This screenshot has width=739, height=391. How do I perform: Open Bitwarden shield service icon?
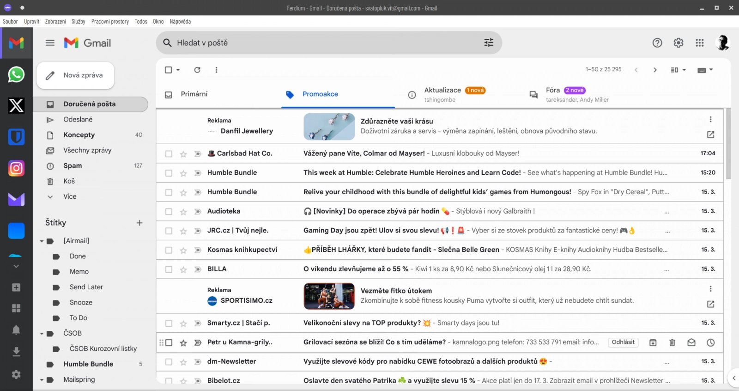pyautogui.click(x=16, y=137)
